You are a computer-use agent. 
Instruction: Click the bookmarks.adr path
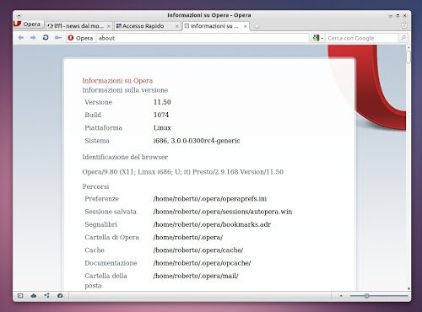(x=212, y=224)
